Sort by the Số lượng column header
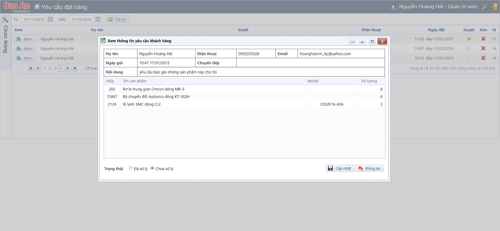 [371, 81]
